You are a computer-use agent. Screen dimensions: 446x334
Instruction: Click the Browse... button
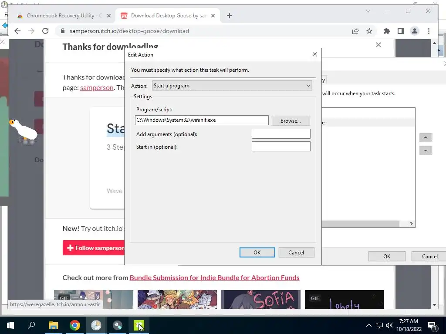click(291, 121)
